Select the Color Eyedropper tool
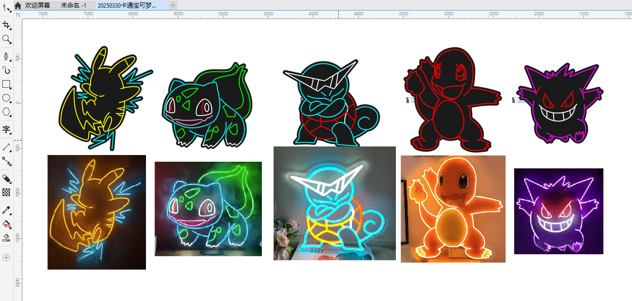Image resolution: width=632 pixels, height=301 pixels. (6, 210)
